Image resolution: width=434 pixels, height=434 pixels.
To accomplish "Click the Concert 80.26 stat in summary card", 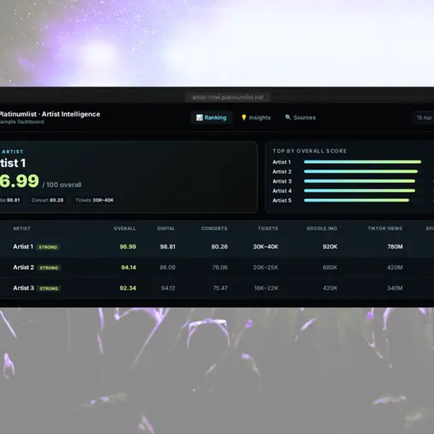I will tap(47, 200).
